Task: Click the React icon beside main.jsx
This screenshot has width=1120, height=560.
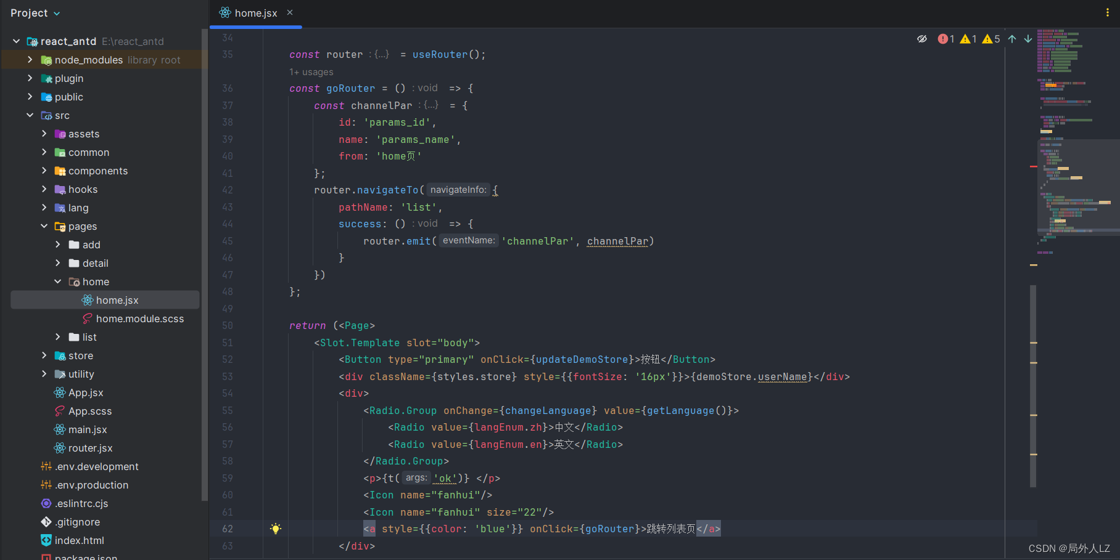Action: [60, 429]
